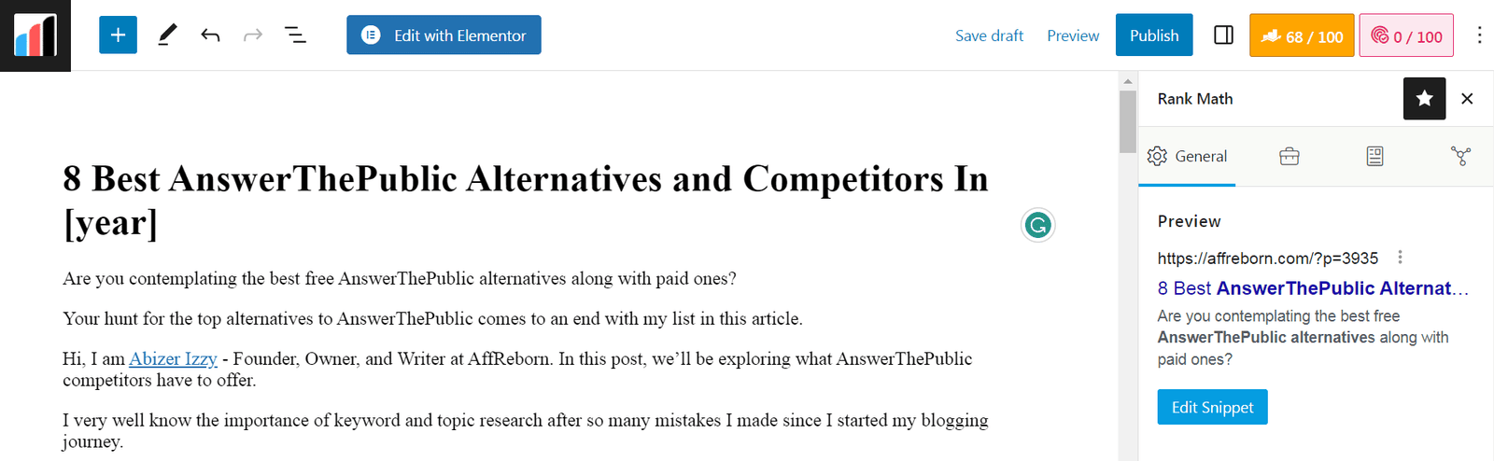Open the Social tab icon
1494x461 pixels.
coord(1460,157)
